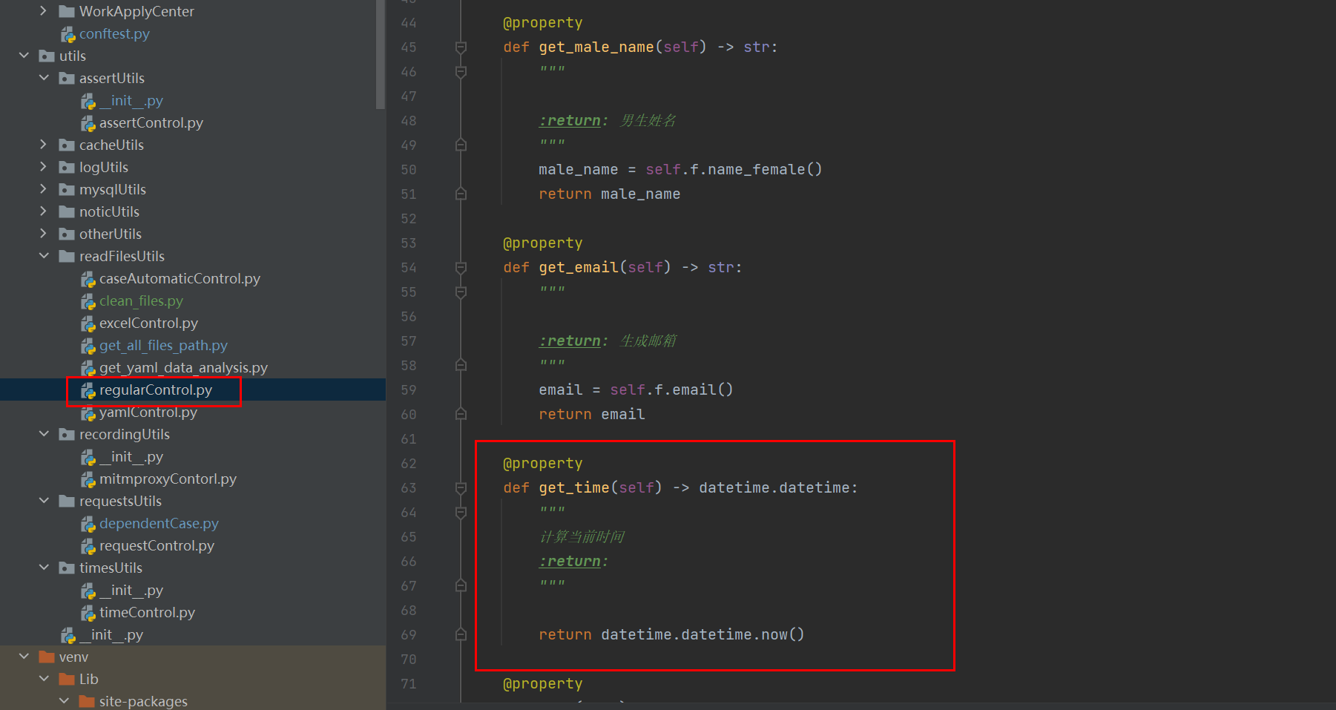This screenshot has width=1336, height=710.
Task: Click the cacheUtils folder icon
Action: (67, 145)
